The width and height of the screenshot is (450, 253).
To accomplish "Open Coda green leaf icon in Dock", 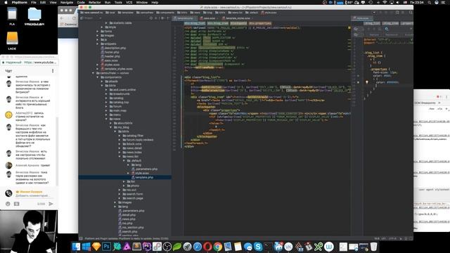I will [x=177, y=247].
